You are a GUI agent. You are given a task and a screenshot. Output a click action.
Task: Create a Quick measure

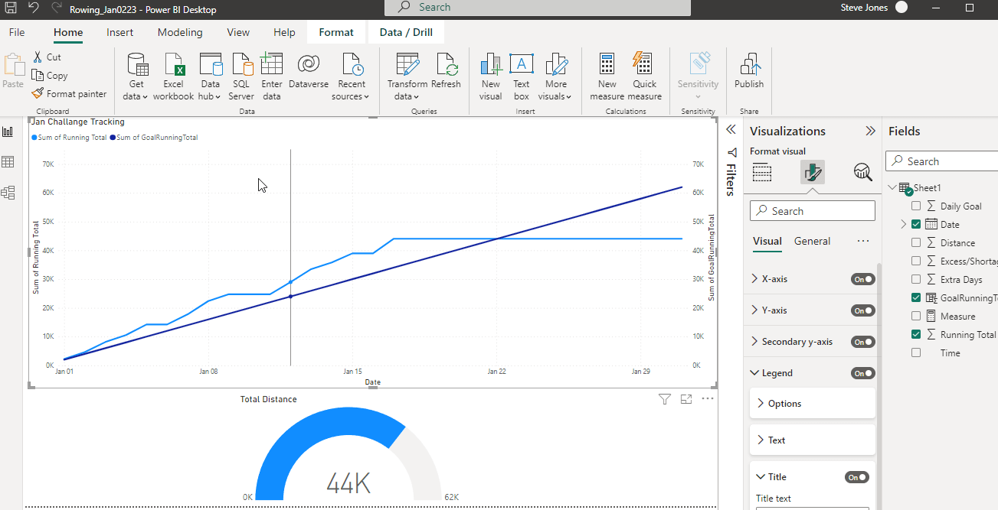tap(644, 77)
